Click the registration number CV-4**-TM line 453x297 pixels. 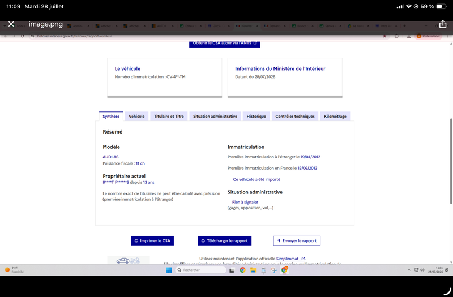point(150,77)
